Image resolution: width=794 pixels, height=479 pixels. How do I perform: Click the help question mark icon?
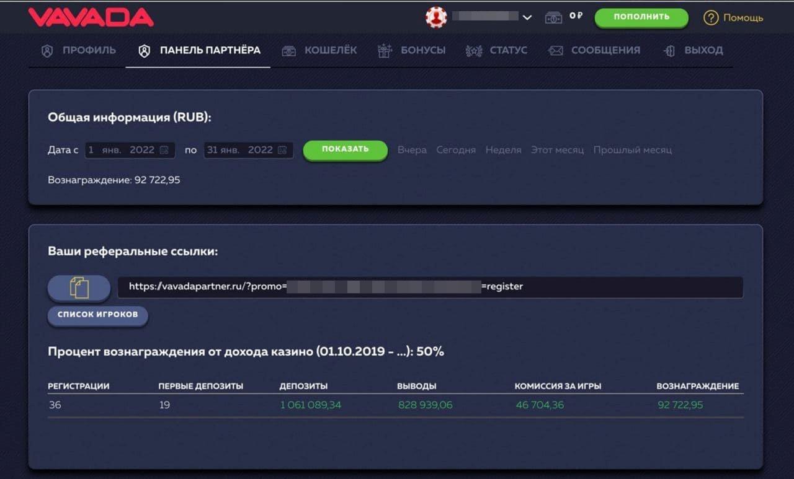(x=711, y=18)
